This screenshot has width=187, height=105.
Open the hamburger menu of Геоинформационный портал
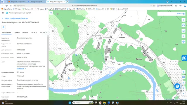coord(3,13)
